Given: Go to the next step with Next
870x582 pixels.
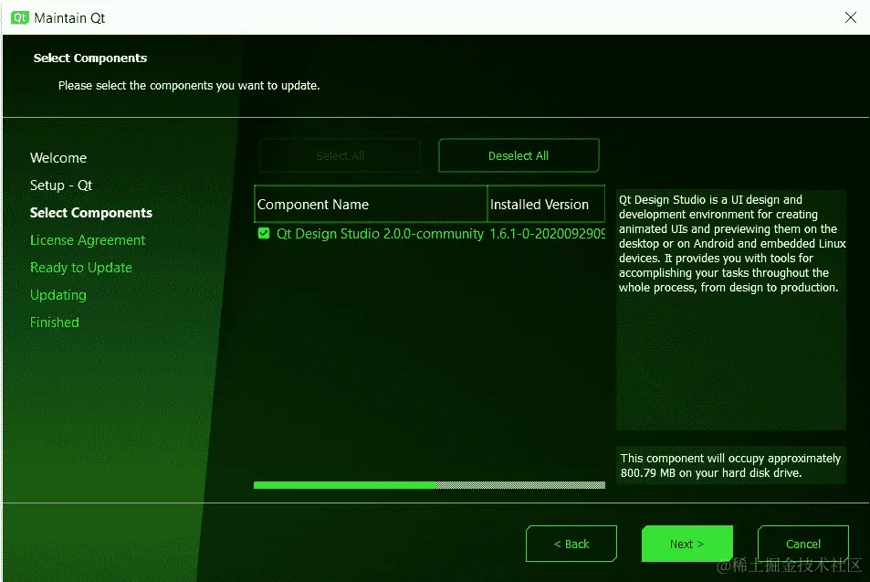Looking at the screenshot, I should (x=687, y=544).
